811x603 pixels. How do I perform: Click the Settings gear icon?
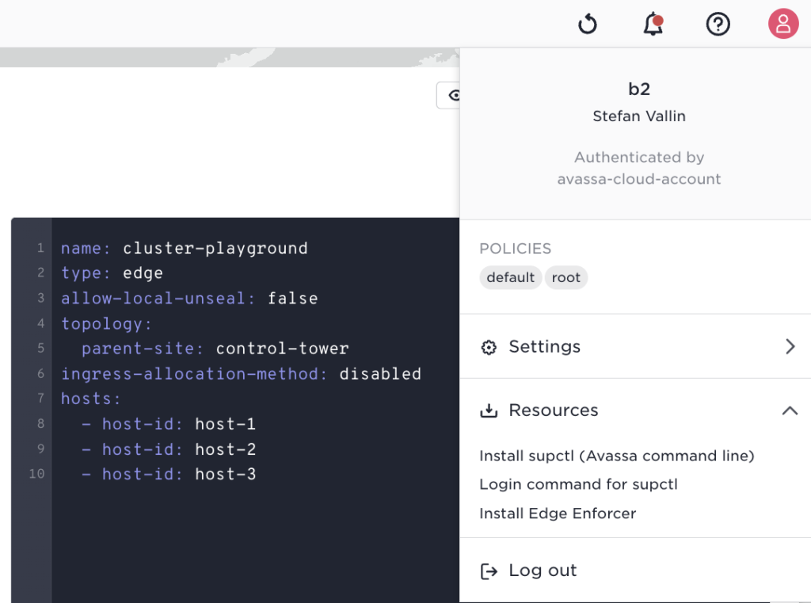(489, 347)
